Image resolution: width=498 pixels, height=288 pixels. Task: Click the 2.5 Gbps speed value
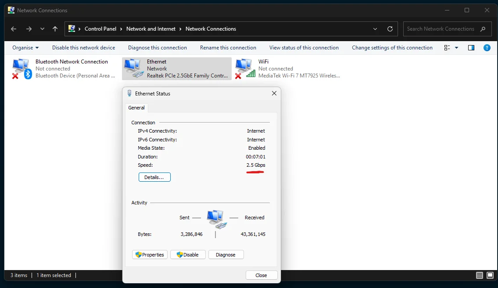pyautogui.click(x=256, y=165)
